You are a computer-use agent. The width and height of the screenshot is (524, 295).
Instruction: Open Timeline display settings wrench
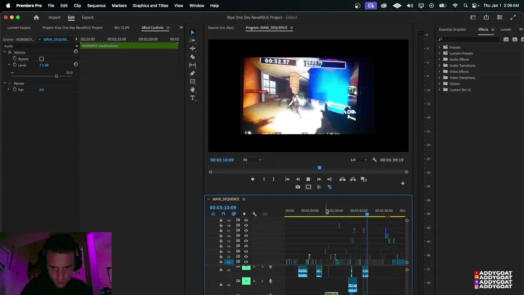[254, 214]
